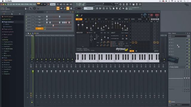
Task: Open the Fruity Limiter slot in mixer
Action: pos(174,67)
